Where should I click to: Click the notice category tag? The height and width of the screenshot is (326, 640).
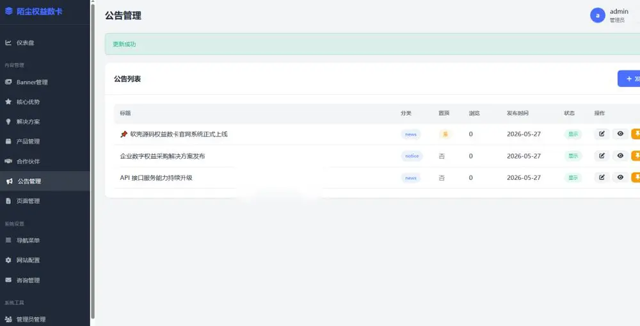pyautogui.click(x=412, y=156)
